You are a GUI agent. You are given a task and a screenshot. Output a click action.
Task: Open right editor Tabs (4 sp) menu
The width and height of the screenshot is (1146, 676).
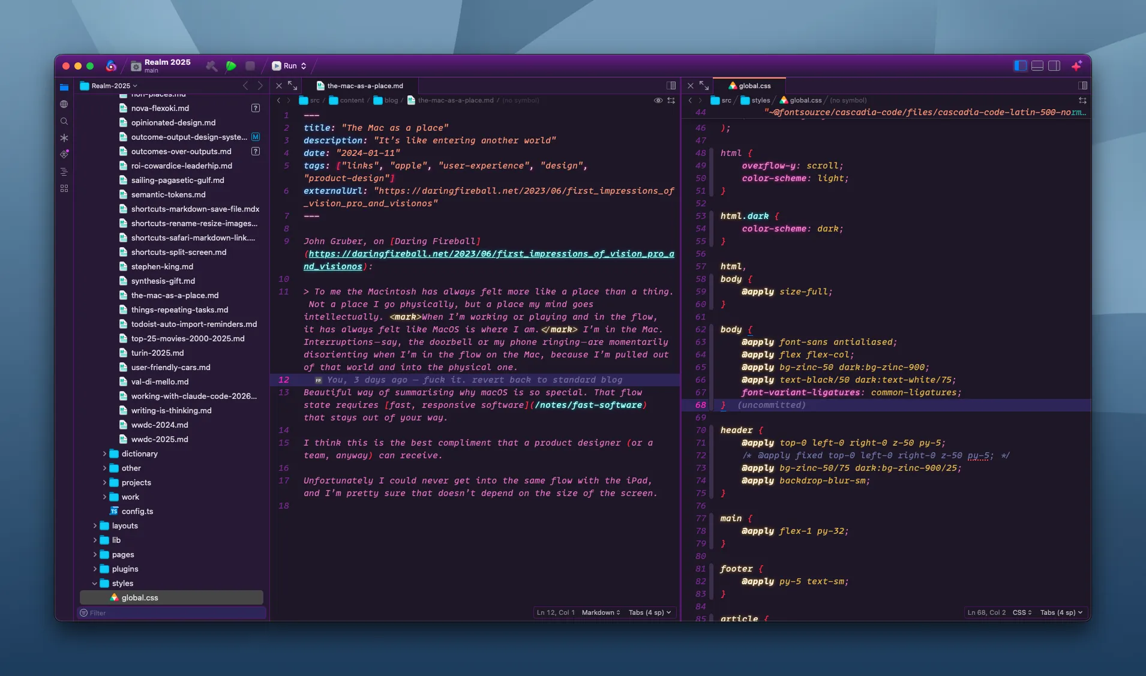[1061, 612]
